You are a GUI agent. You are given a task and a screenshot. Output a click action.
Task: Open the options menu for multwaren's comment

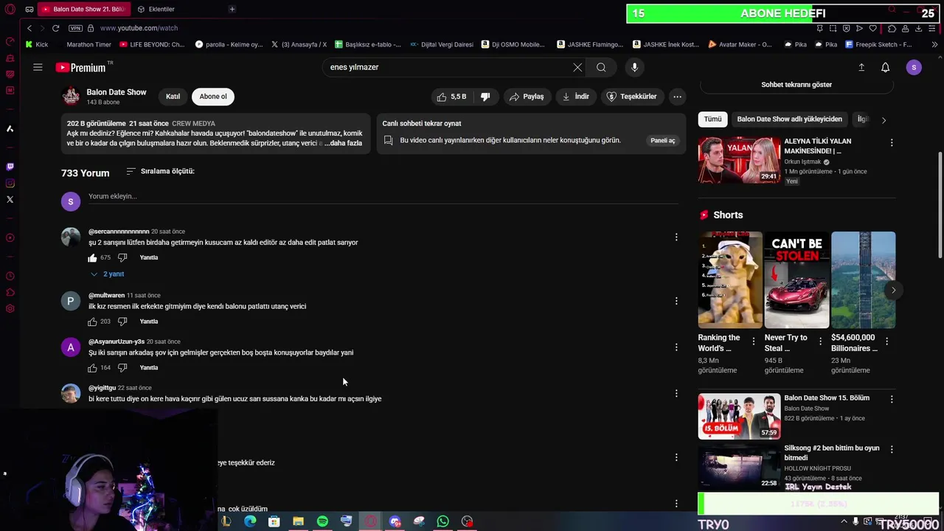(676, 301)
